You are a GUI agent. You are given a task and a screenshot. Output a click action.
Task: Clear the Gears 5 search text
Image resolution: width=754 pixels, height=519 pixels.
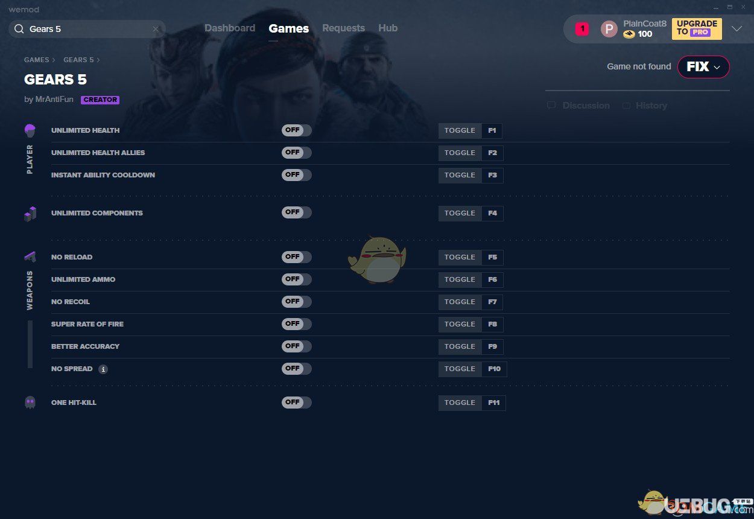[156, 29]
